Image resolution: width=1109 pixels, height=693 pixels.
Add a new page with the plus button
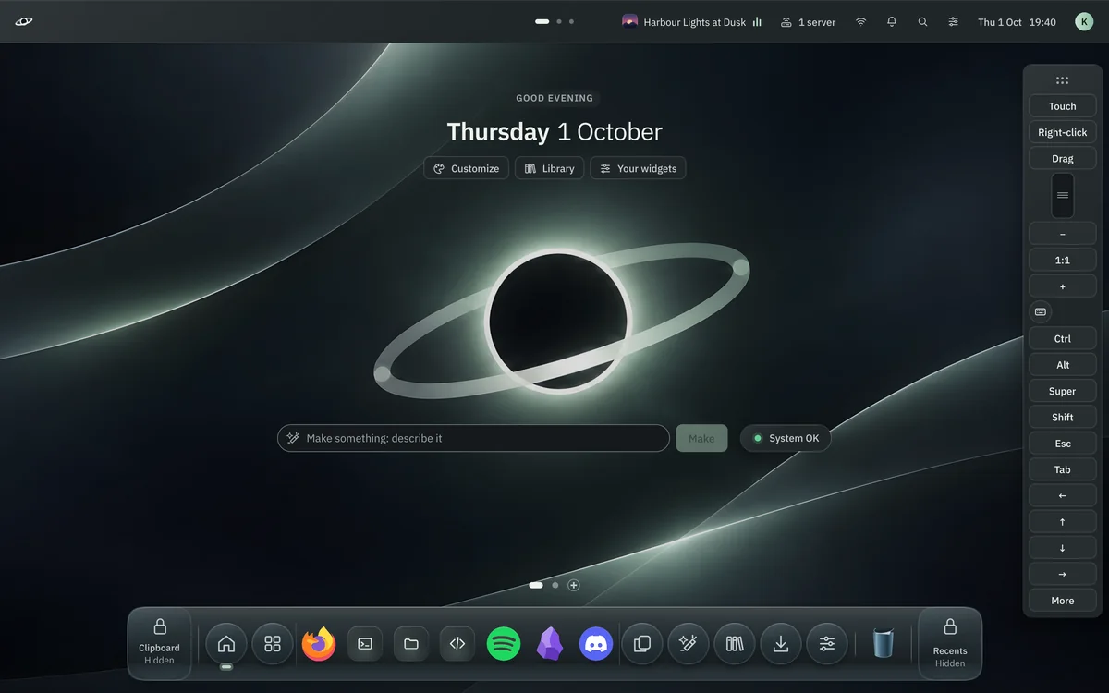[x=574, y=585]
